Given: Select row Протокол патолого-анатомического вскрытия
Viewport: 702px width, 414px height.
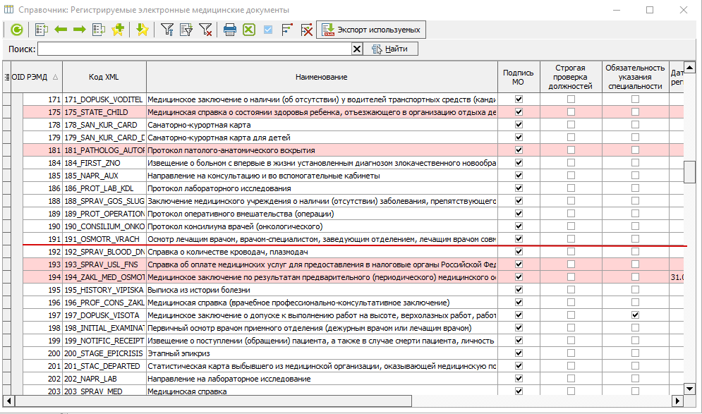Looking at the screenshot, I should pos(322,150).
